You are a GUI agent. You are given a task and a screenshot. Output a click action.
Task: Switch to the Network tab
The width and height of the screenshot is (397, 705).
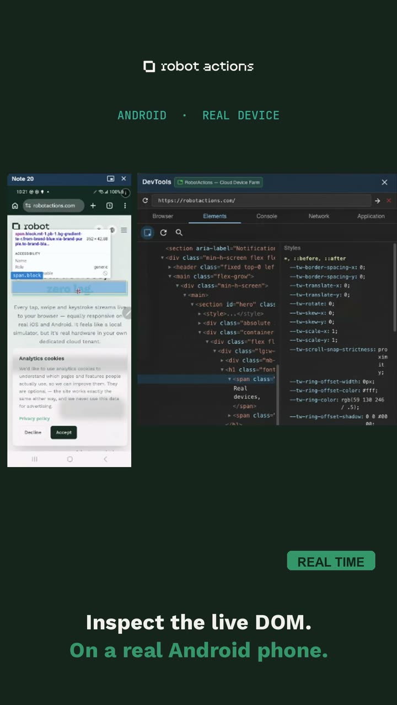[x=319, y=216]
